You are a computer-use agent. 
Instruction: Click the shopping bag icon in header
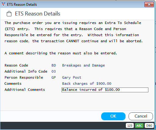(9, 14)
